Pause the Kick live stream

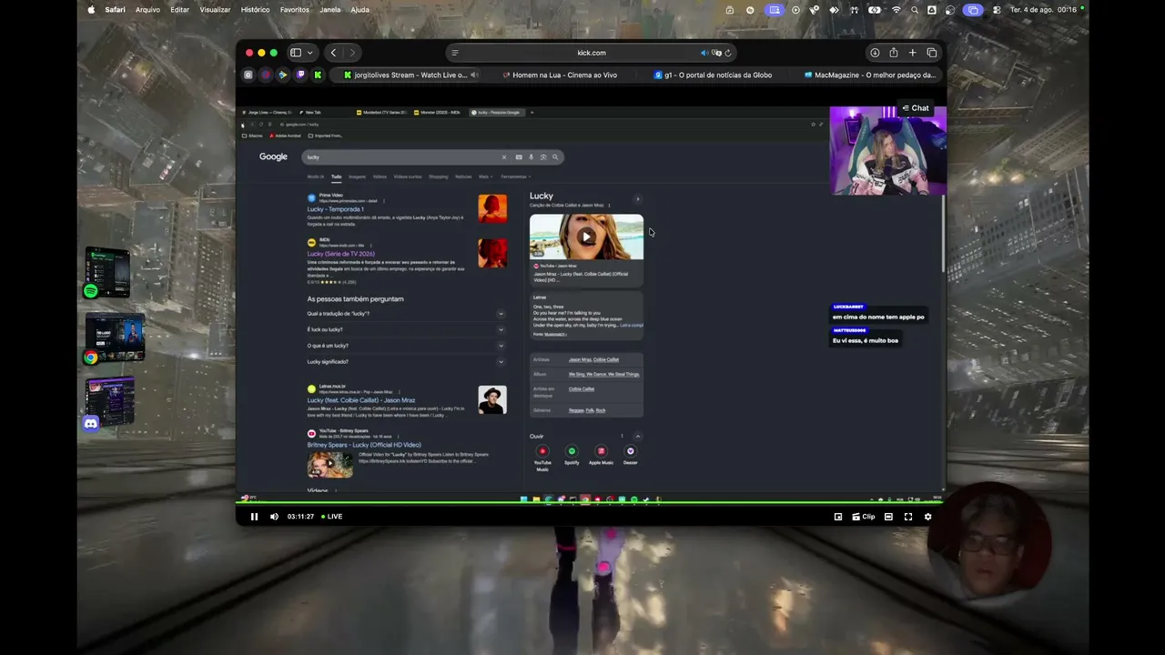(x=254, y=517)
